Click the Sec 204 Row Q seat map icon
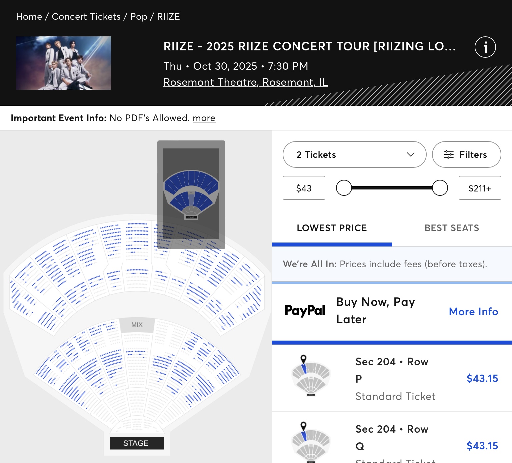 pos(311,442)
